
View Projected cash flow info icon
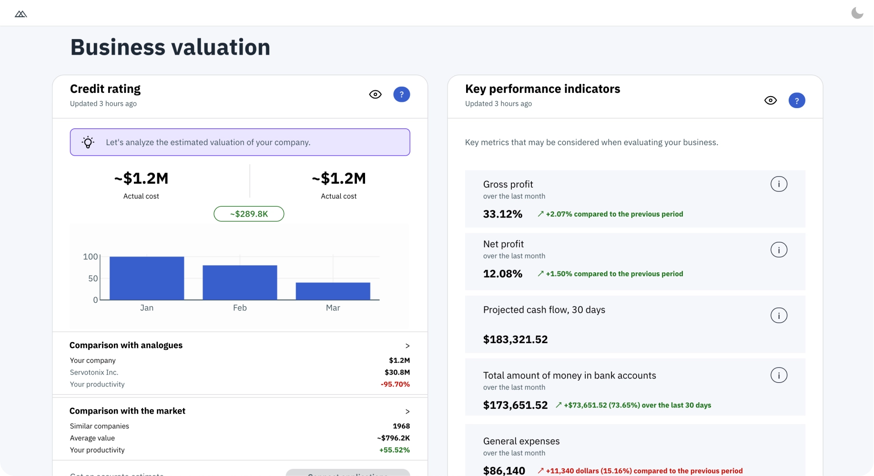[779, 316]
